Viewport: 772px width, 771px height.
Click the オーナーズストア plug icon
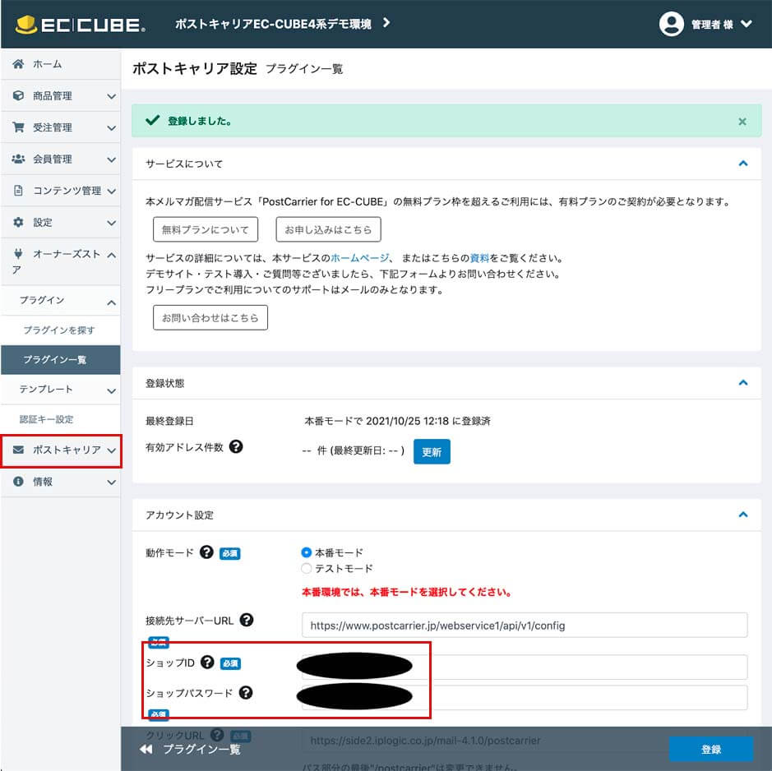[18, 253]
